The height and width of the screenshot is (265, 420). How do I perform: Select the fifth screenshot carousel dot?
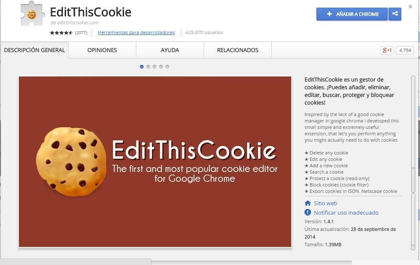(x=167, y=67)
